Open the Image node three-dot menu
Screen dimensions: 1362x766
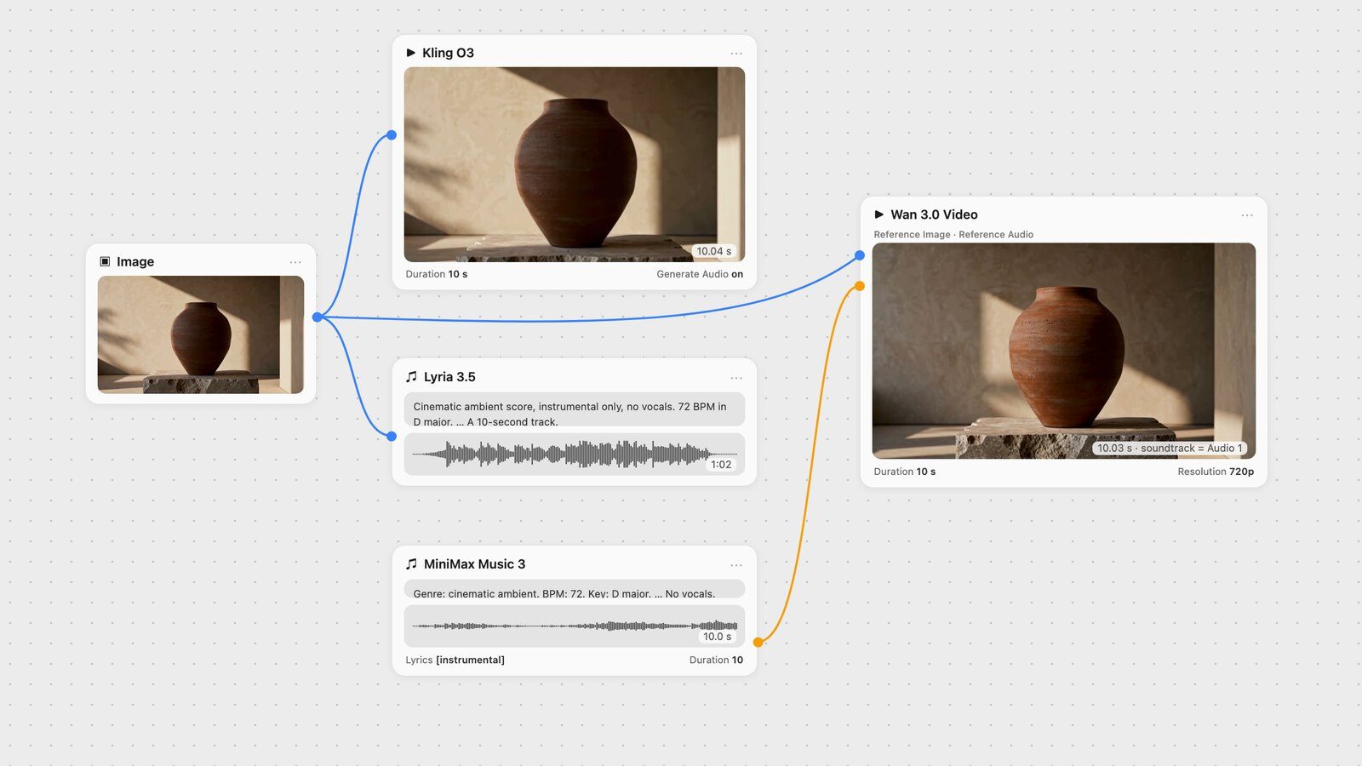coord(295,262)
